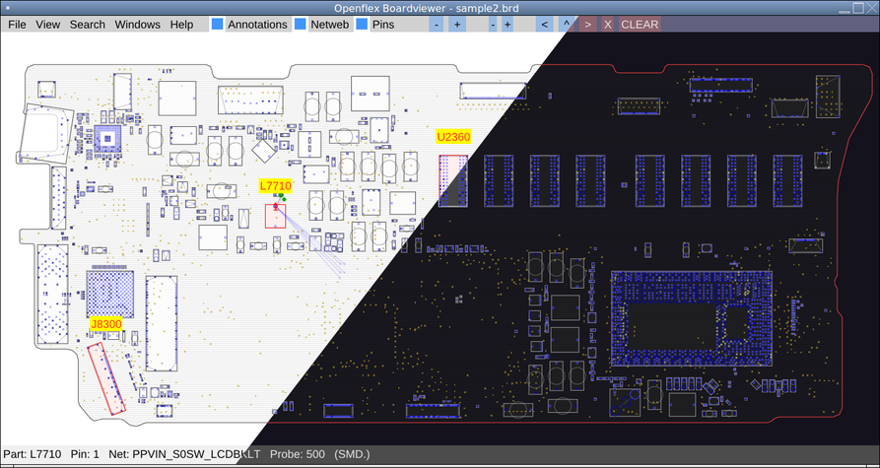Select the L7710 highlighted component
Screen dimensions: 880x468
(x=276, y=216)
